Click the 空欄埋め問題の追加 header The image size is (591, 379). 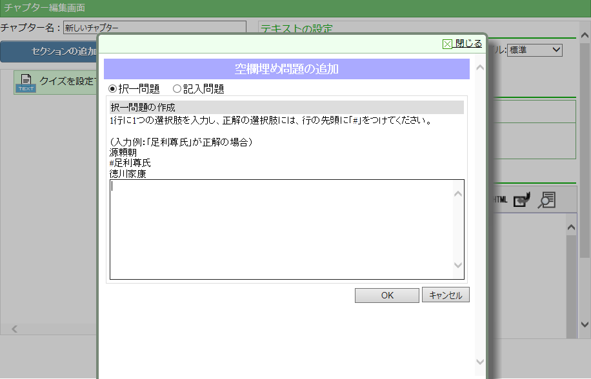[287, 69]
